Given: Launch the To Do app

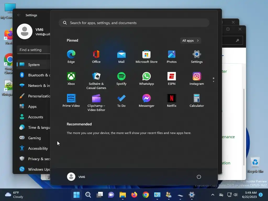Looking at the screenshot, I should 121,101.
